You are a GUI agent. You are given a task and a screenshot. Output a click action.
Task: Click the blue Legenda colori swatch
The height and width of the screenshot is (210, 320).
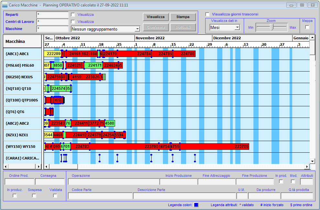[196, 205]
